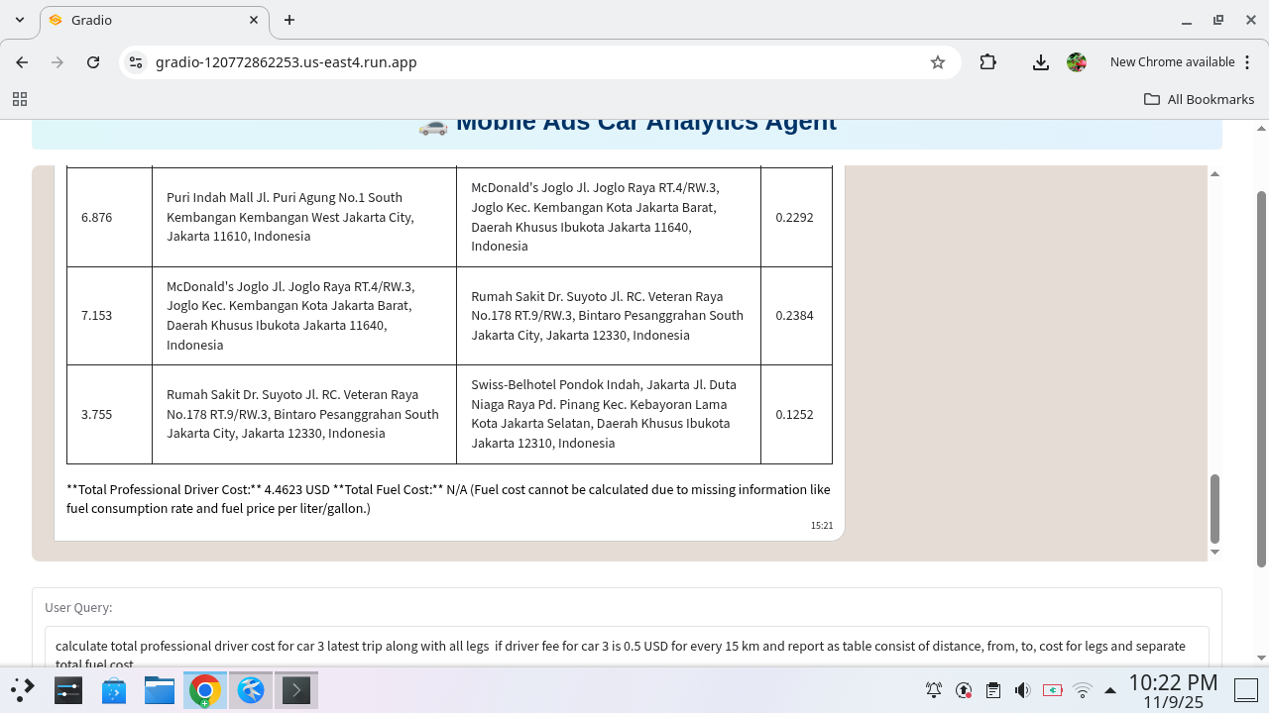Click the page scroll-up arrow

(1261, 129)
